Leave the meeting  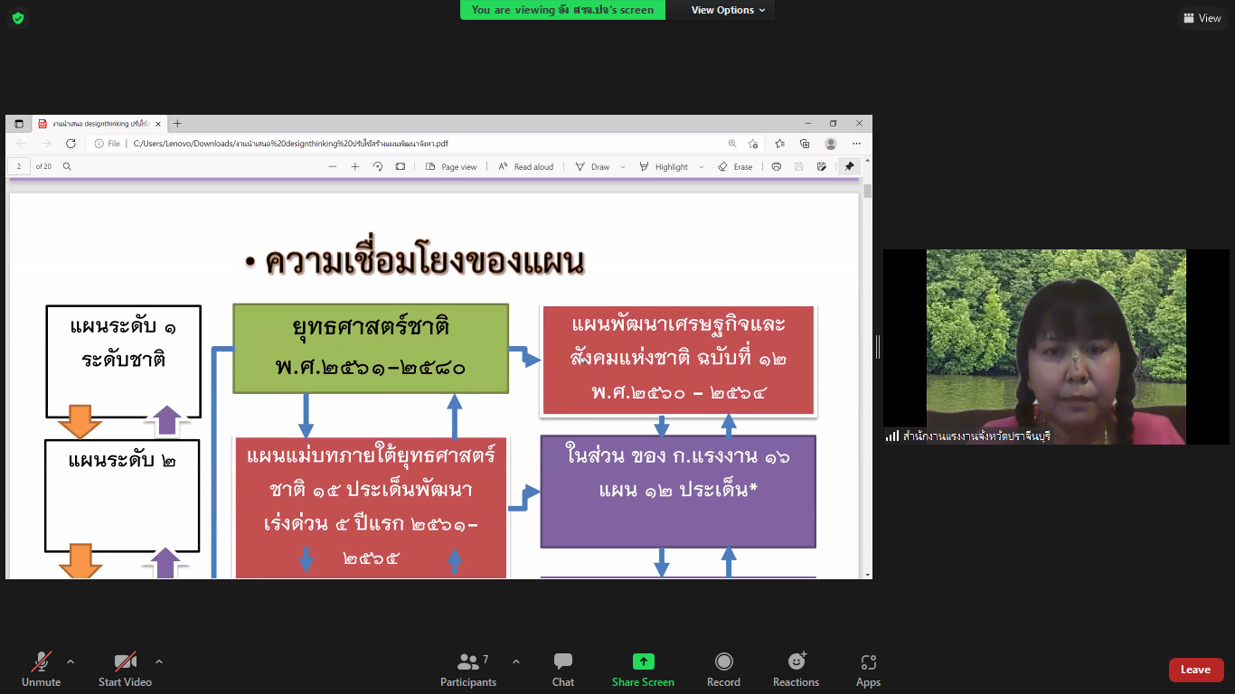pos(1196,670)
